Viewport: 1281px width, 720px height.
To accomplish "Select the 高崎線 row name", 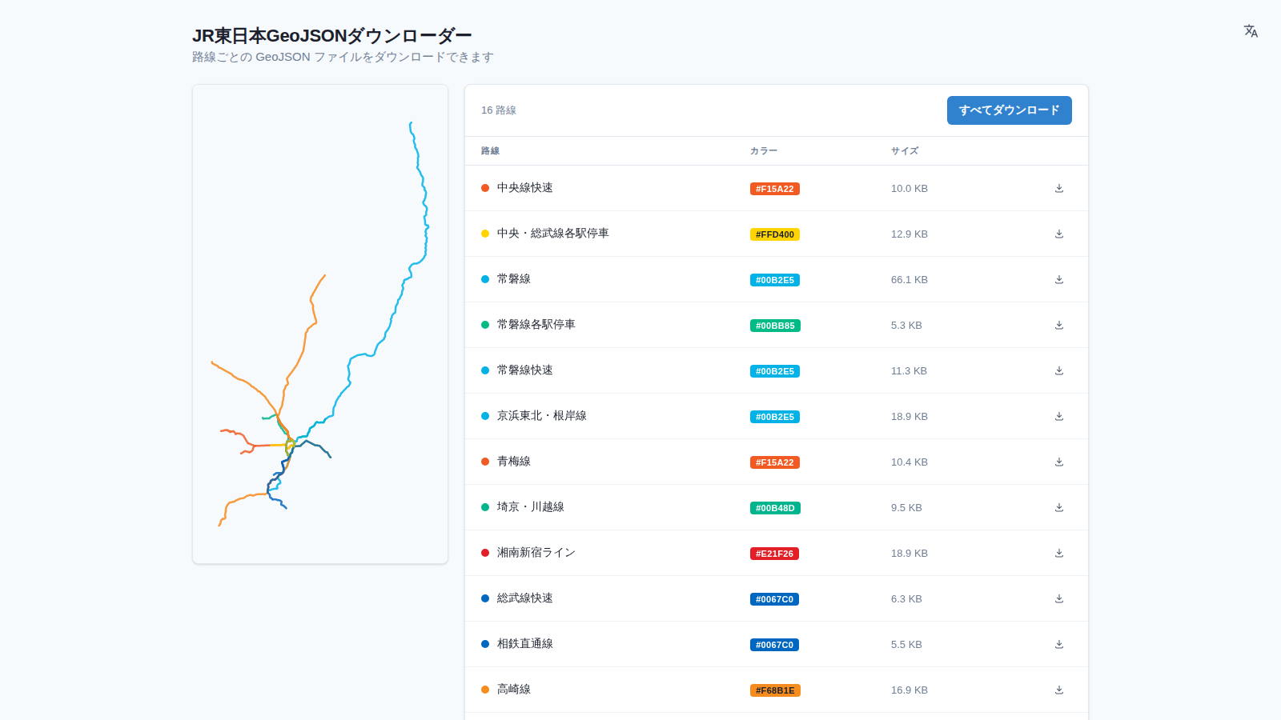I will (x=514, y=690).
